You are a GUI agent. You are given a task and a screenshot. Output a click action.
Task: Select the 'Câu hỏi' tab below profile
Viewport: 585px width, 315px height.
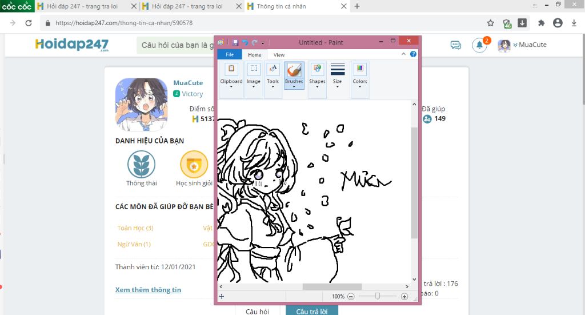[257, 311]
